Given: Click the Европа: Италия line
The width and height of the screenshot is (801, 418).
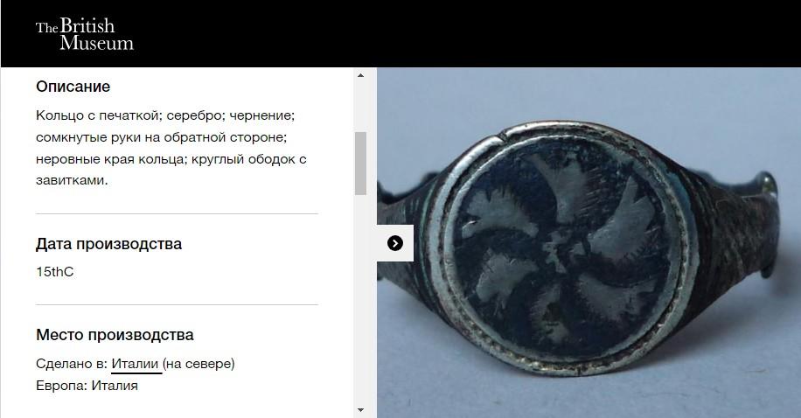Looking at the screenshot, I should point(87,386).
